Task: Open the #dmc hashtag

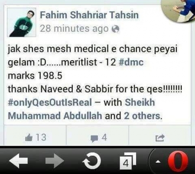Action: (x=131, y=62)
